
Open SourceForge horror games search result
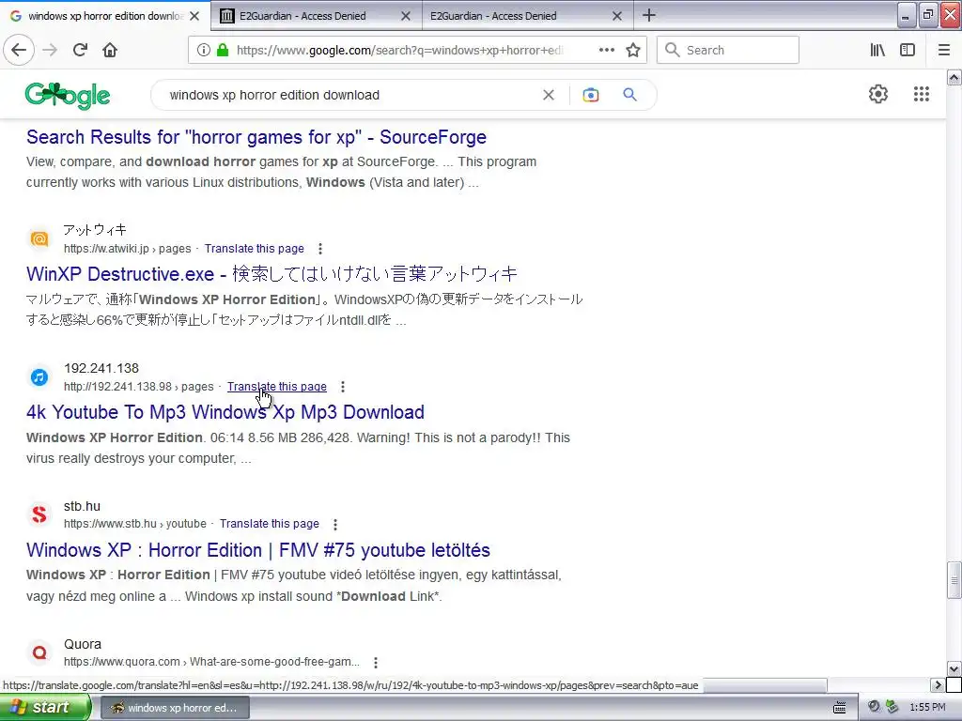256,137
